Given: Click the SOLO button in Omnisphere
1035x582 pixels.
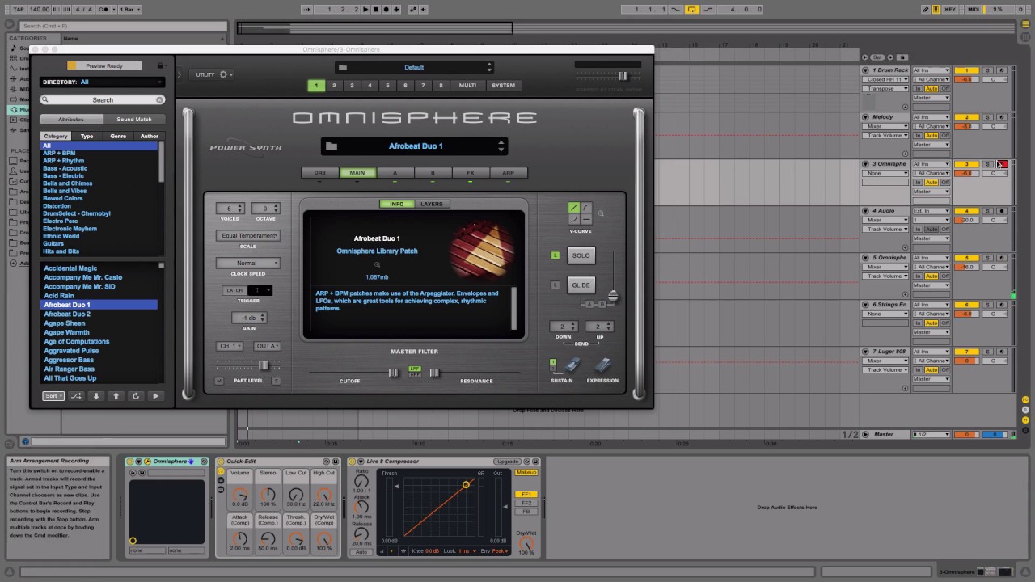Looking at the screenshot, I should (x=581, y=255).
